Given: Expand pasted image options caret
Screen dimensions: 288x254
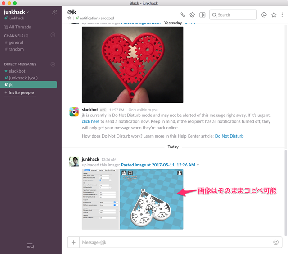Looking at the screenshot, I should click(198, 165).
